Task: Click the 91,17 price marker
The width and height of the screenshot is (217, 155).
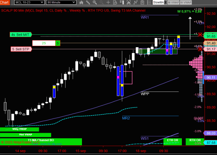Action: click(210, 49)
